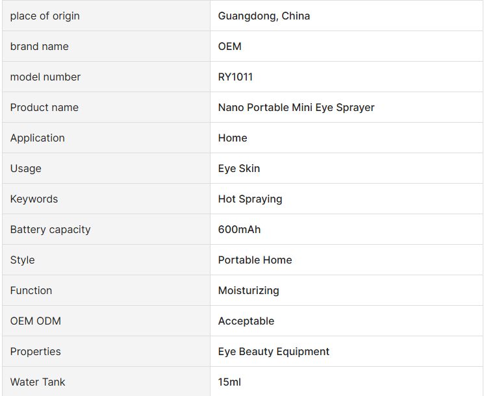Click the 'Application' label cell
The width and height of the screenshot is (484, 396).
click(x=37, y=138)
